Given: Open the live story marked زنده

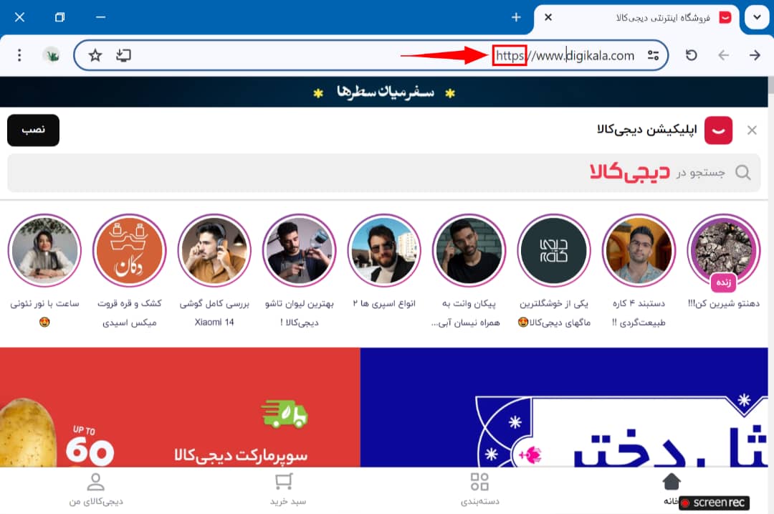Looking at the screenshot, I should [x=724, y=251].
